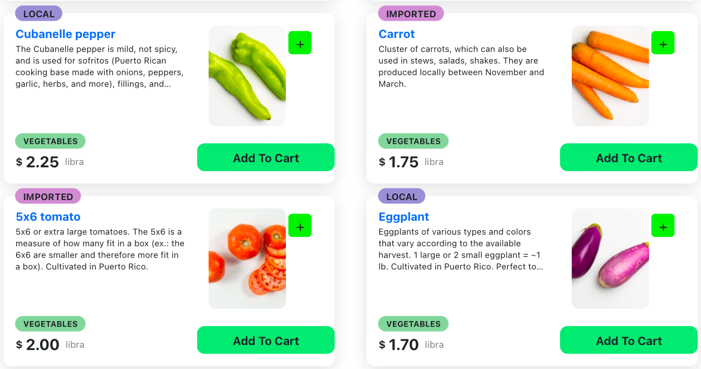
Task: Click the plus icon on 5x6 tomato card
Action: [x=300, y=226]
